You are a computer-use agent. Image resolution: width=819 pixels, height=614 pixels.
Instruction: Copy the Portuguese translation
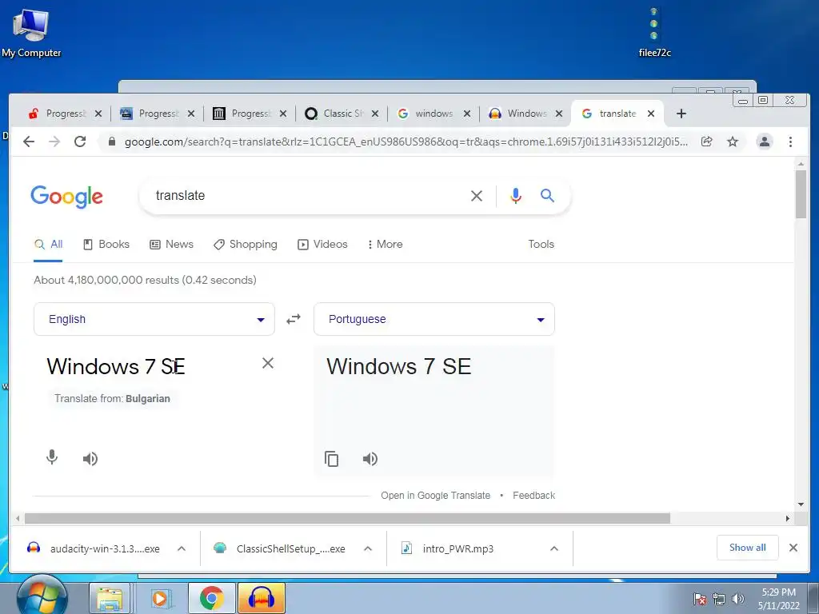(332, 459)
